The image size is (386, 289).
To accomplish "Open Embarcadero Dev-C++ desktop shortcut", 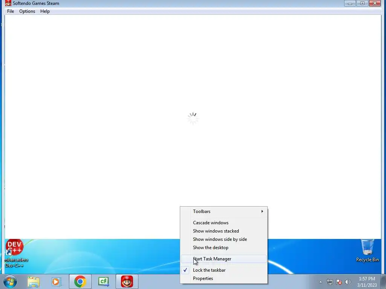I will [14, 253].
